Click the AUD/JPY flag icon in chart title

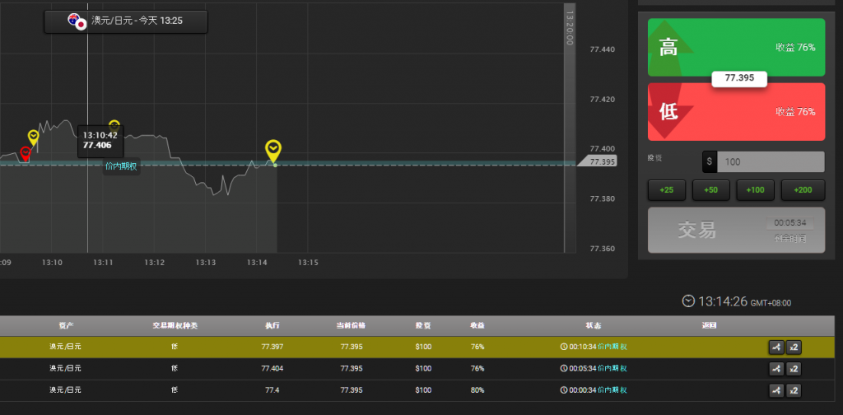click(x=77, y=21)
